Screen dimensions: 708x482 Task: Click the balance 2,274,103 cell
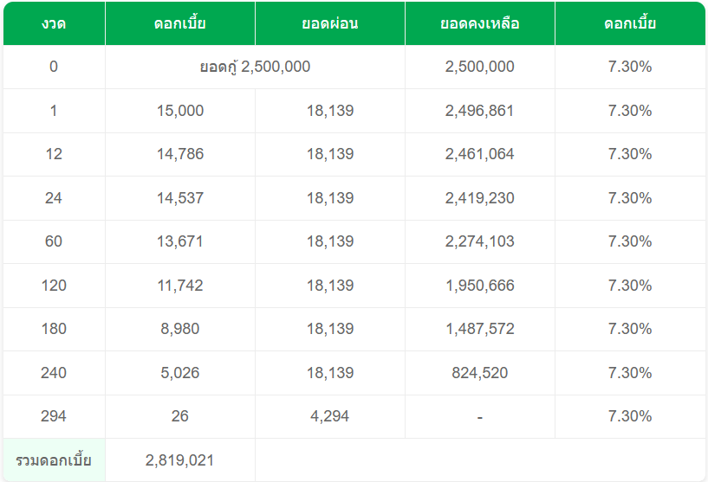[x=479, y=241]
